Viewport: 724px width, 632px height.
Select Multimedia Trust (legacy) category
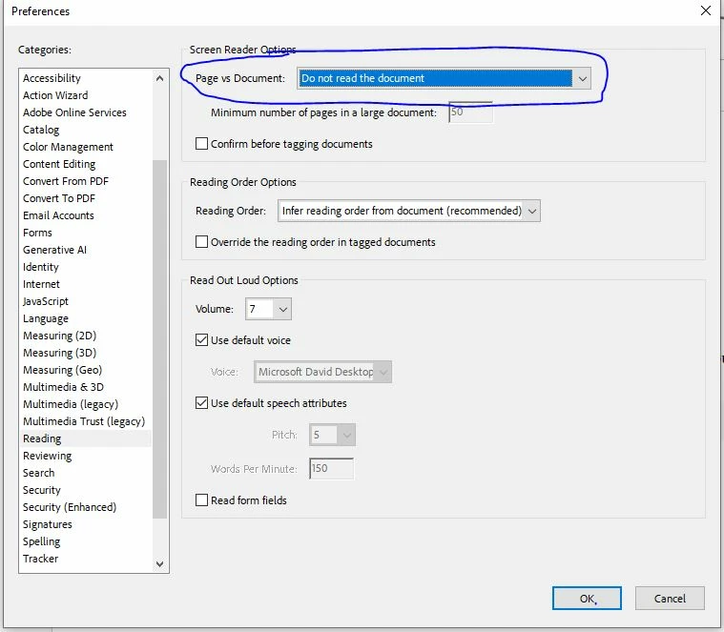point(84,421)
